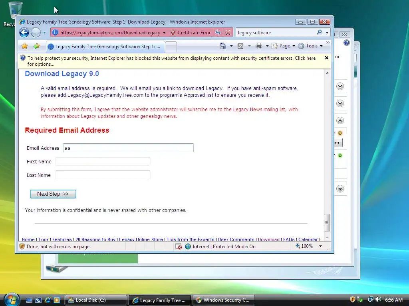Expand first chevron section in Security Center window
409x306 pixels.
[340, 86]
